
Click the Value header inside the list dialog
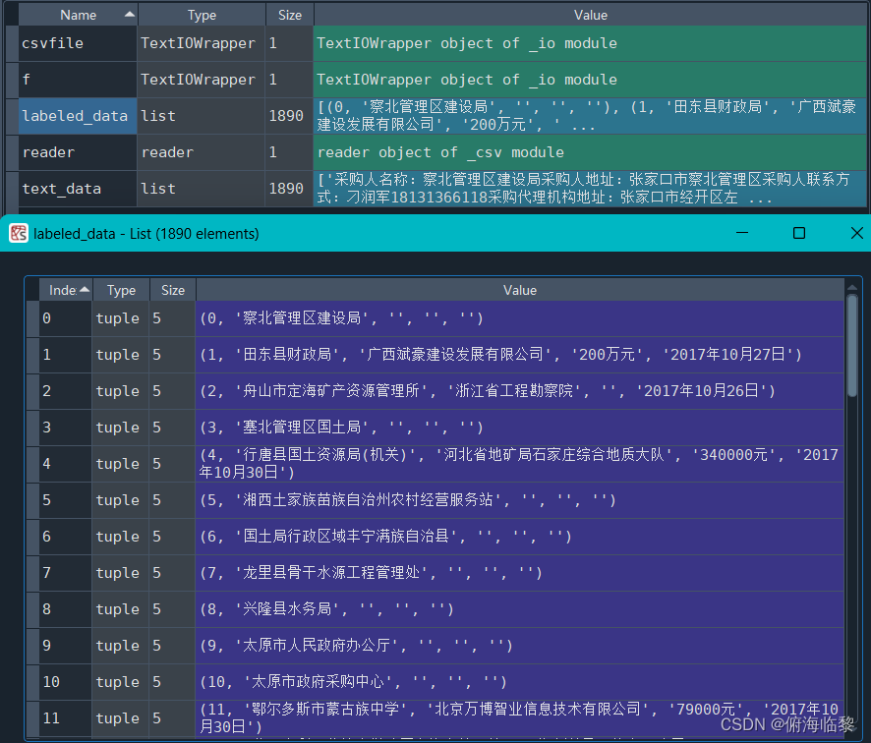coord(520,290)
